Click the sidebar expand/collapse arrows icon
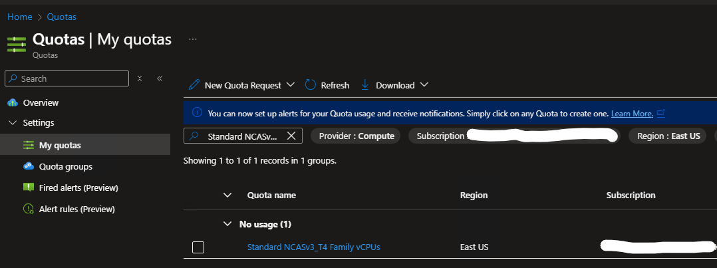The height and width of the screenshot is (268, 717). coord(140,78)
